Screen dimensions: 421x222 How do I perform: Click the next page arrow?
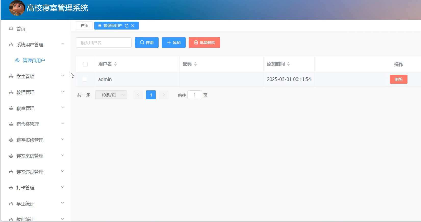click(x=164, y=95)
